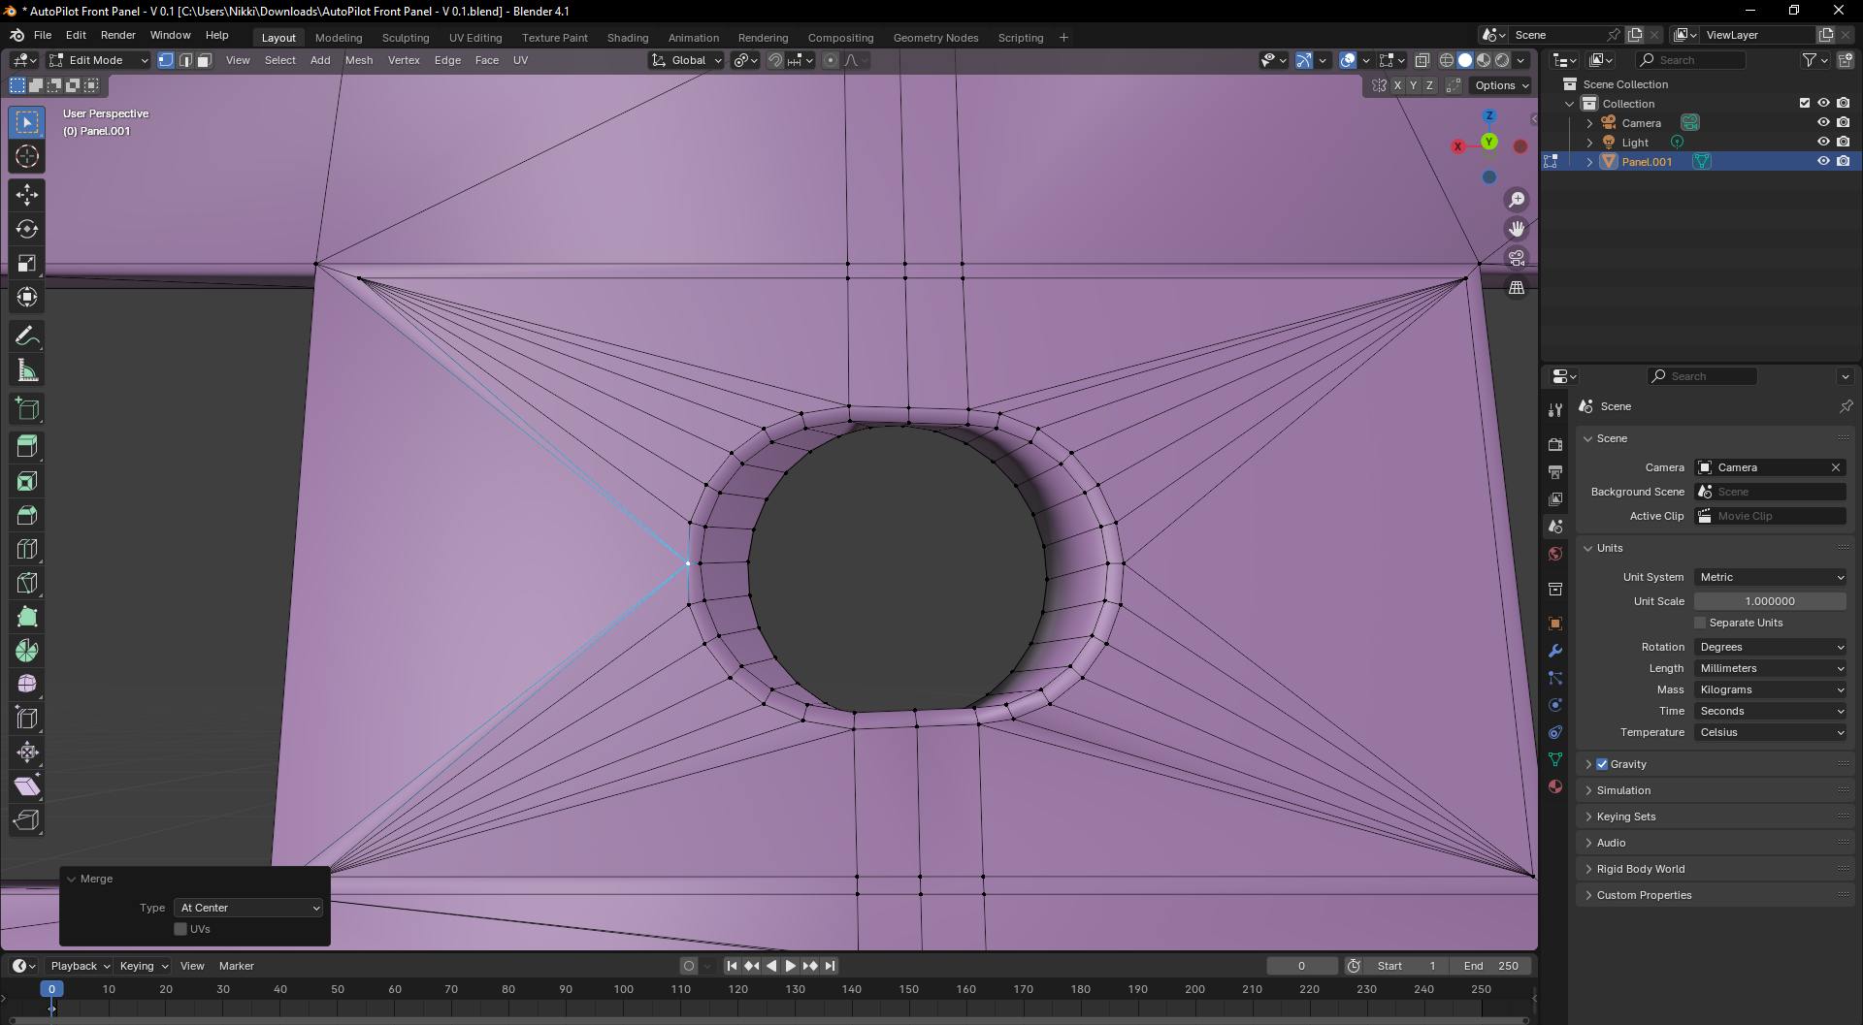Open Length Millimeters dropdown
The height and width of the screenshot is (1025, 1863).
[1771, 668]
